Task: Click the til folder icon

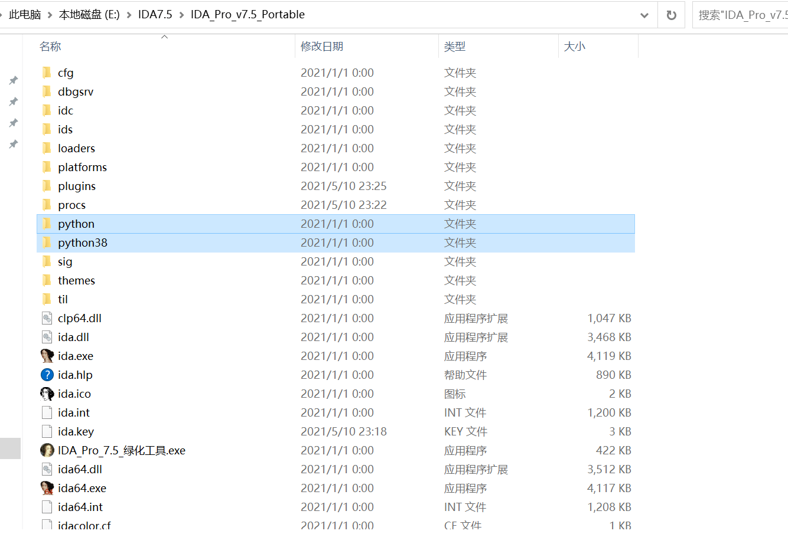Action: (x=47, y=299)
